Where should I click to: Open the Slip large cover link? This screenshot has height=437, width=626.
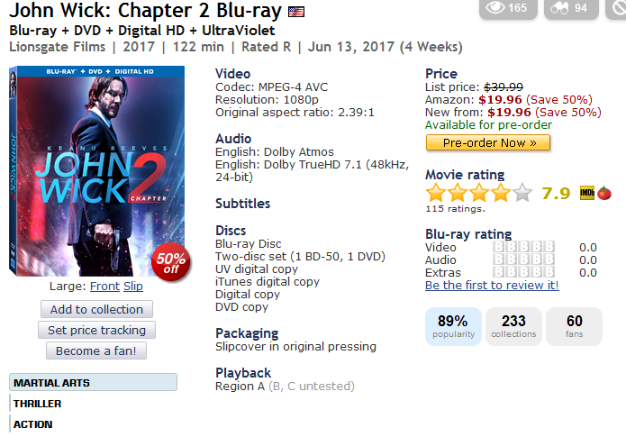[133, 287]
